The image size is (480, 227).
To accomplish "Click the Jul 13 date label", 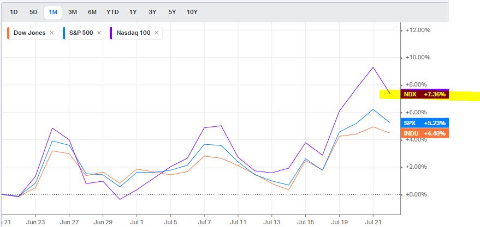I will click(x=271, y=223).
